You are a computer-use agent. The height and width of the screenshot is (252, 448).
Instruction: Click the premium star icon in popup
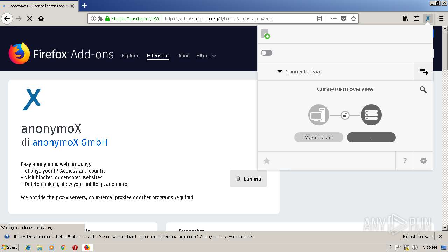click(x=267, y=161)
